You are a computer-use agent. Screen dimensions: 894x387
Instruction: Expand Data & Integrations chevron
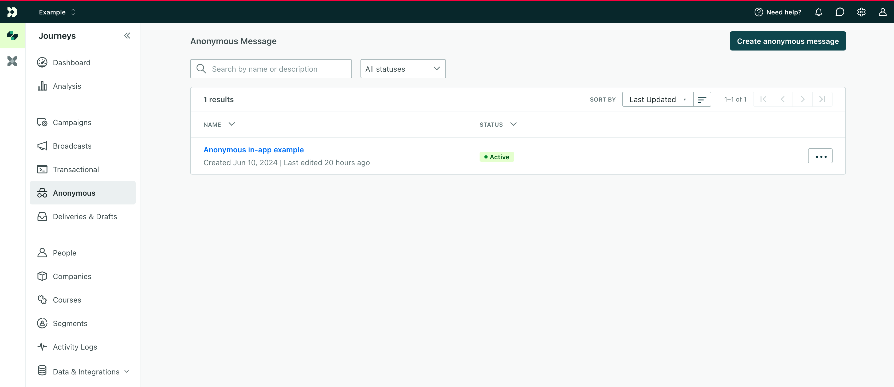click(x=127, y=371)
